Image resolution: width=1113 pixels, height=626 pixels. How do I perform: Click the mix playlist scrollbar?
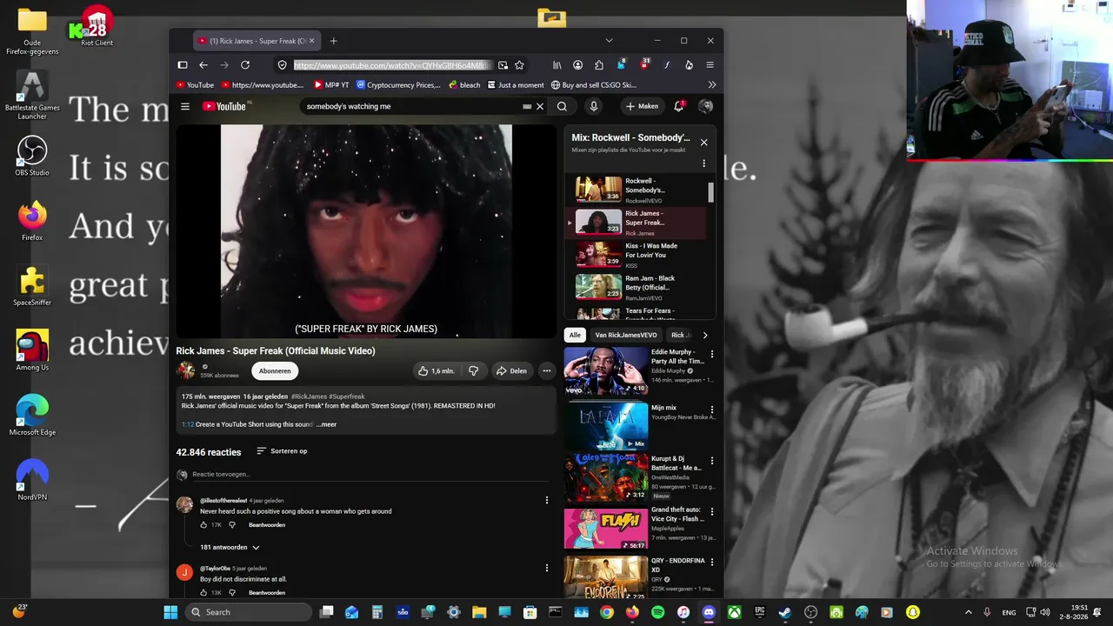point(710,193)
